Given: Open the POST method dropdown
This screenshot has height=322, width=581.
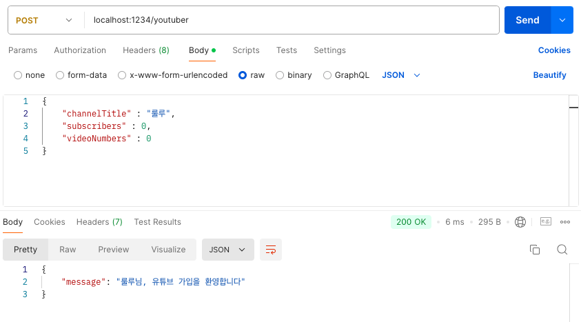Looking at the screenshot, I should (44, 20).
